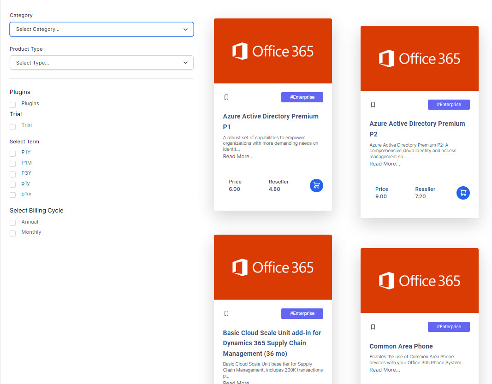The image size is (492, 384).
Task: Bookmark the Basic Cloud Scale Unit product
Action: [226, 313]
